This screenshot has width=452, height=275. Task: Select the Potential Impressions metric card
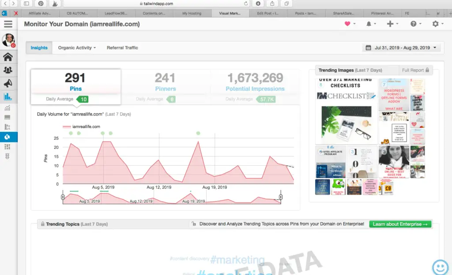255,86
